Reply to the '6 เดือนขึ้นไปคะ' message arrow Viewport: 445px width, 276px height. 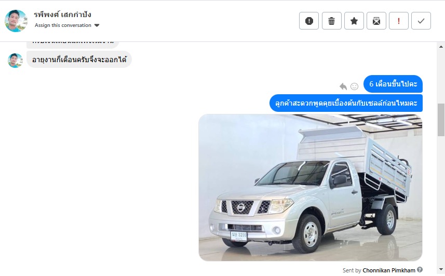pyautogui.click(x=343, y=86)
